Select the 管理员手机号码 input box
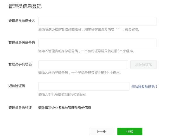The height and width of the screenshot is (140, 187). click(x=83, y=65)
